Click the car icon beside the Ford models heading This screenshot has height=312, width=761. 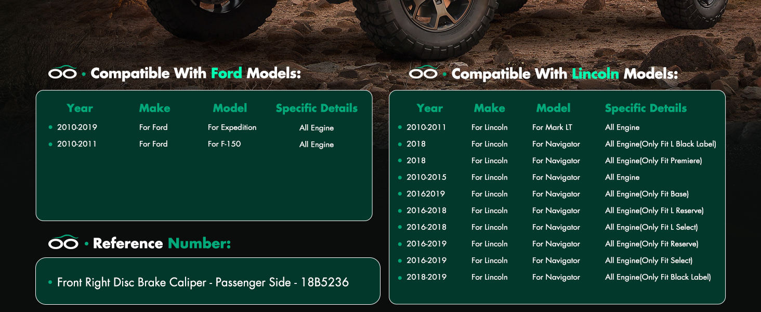pyautogui.click(x=62, y=73)
